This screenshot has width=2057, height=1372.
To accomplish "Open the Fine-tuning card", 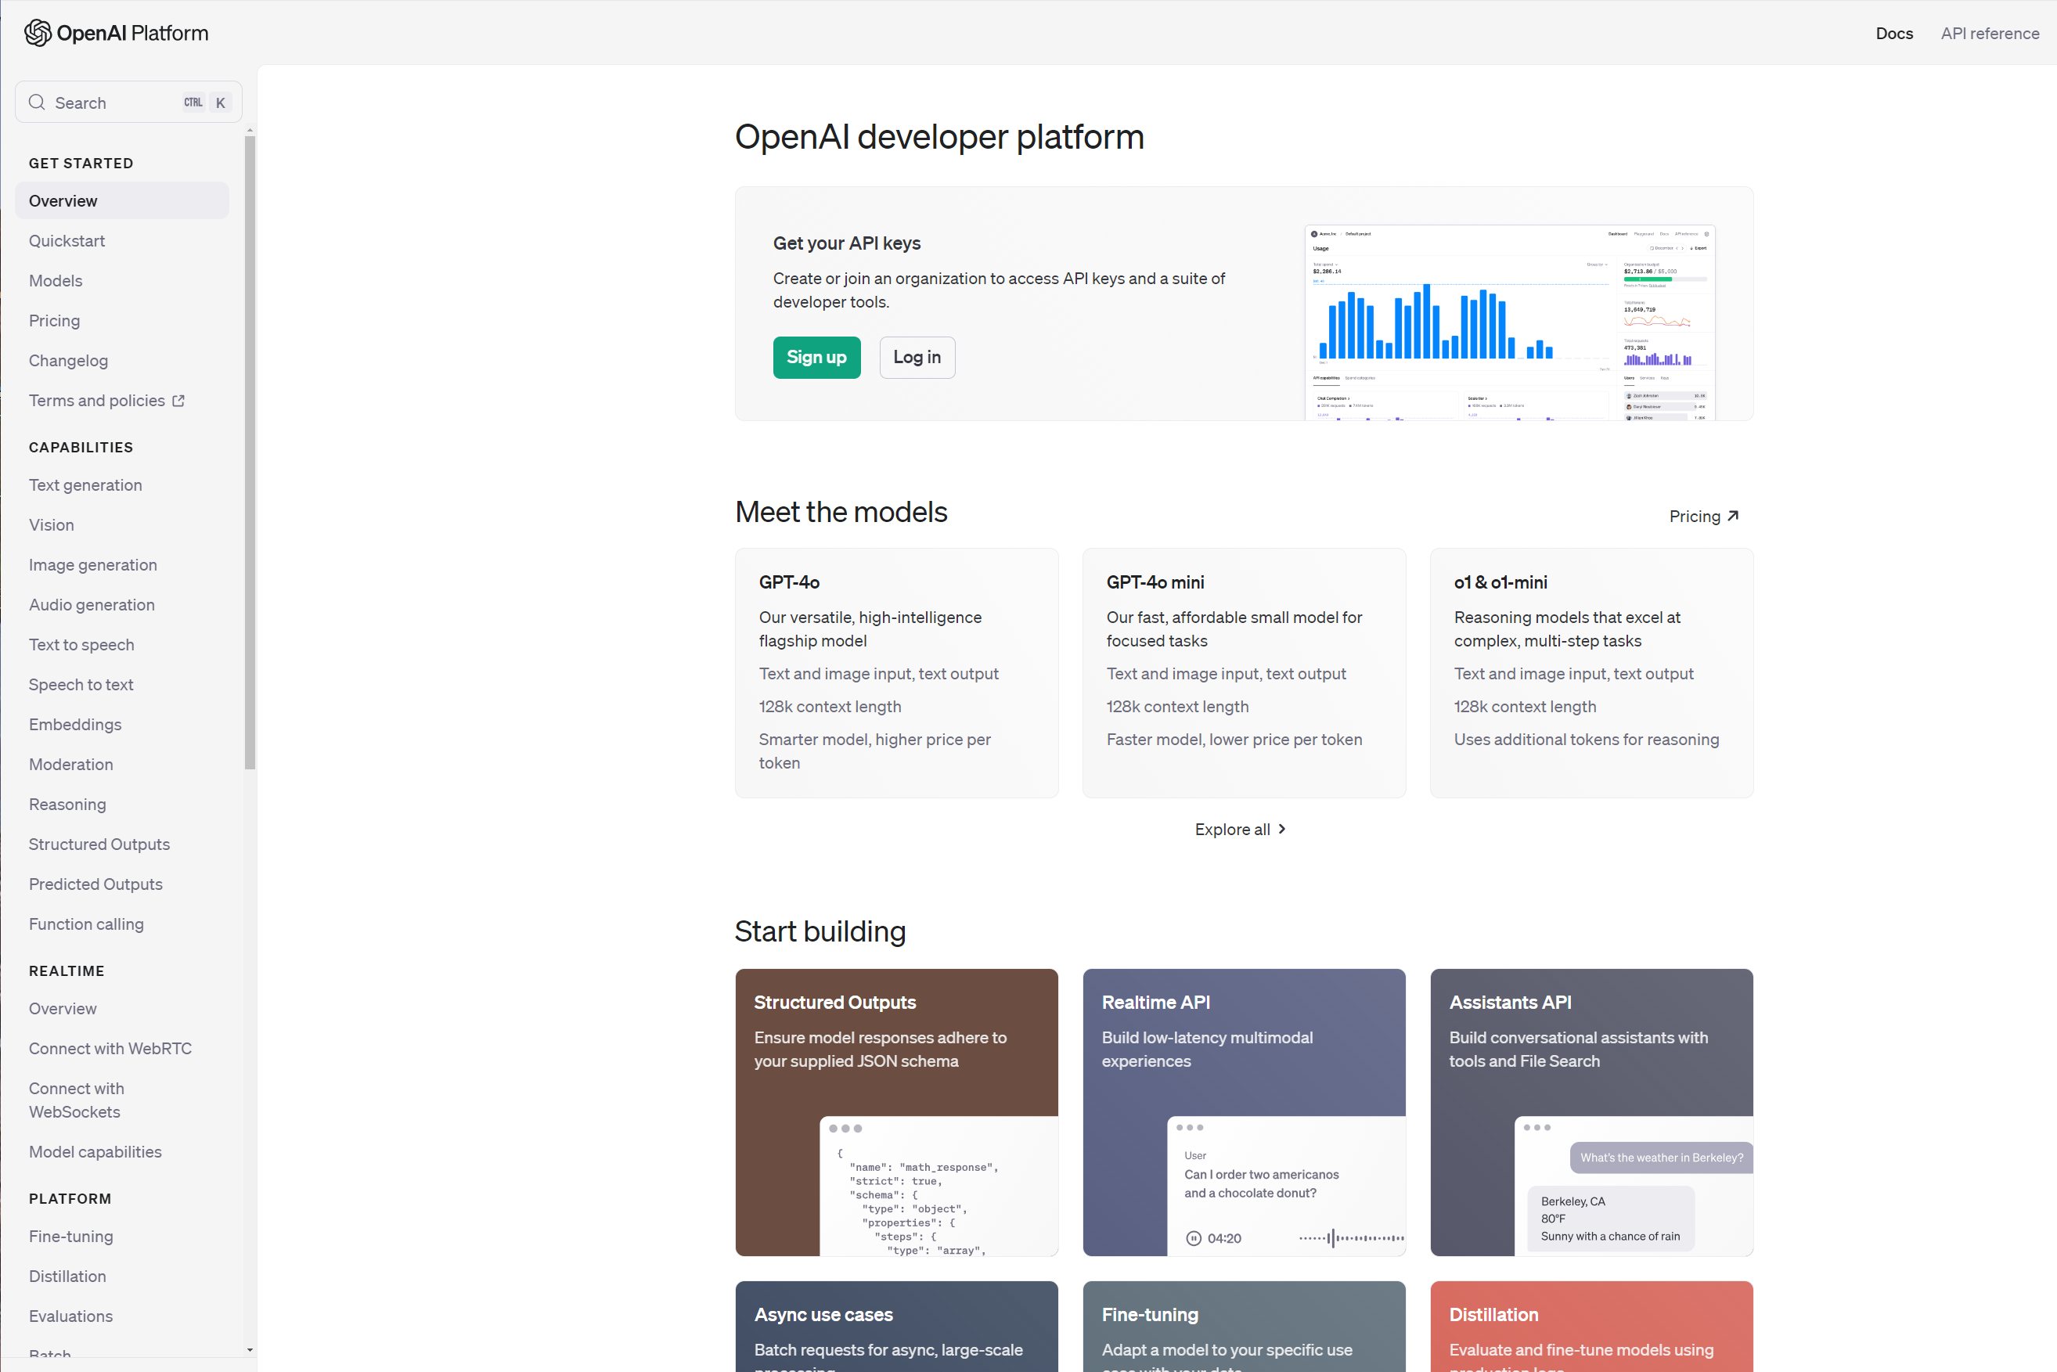I will [1245, 1327].
